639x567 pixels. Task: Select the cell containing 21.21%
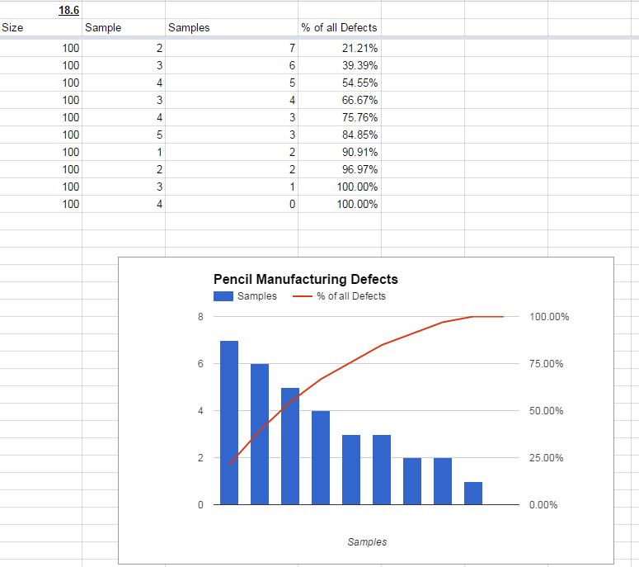(x=339, y=48)
